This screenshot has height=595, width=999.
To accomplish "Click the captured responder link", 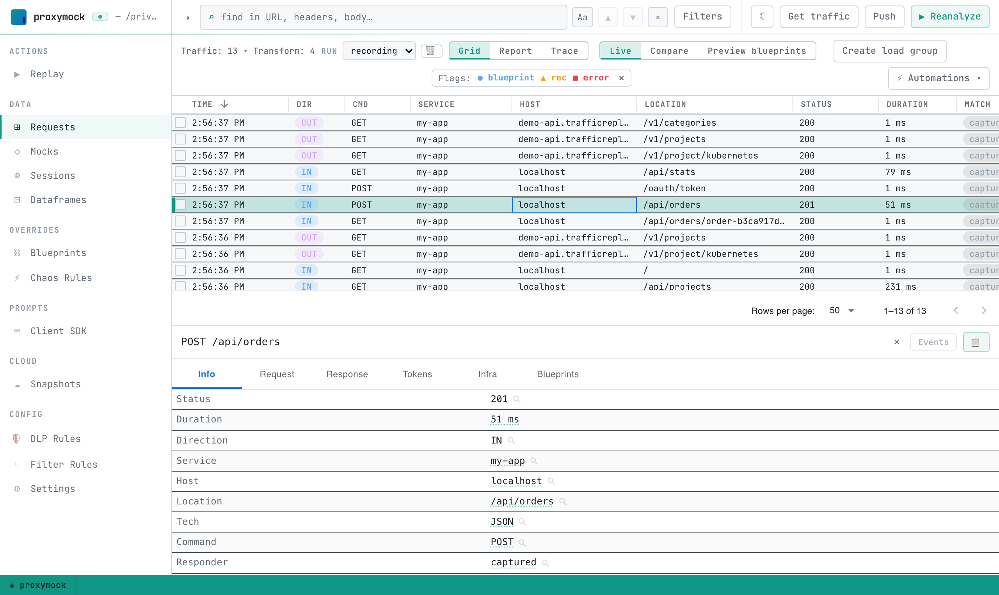I will click(x=513, y=562).
